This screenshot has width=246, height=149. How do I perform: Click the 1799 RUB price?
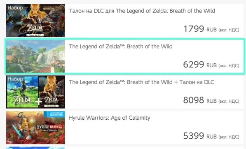pos(211,29)
